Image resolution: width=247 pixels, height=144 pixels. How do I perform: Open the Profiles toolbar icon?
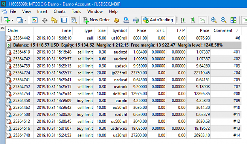click(x=19, y=20)
